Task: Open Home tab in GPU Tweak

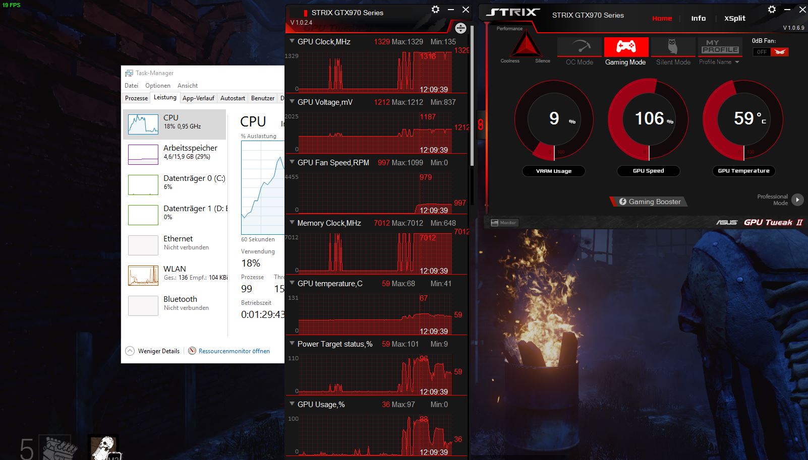Action: pyautogui.click(x=662, y=18)
